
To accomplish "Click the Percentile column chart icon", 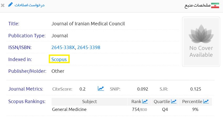I will point(206,102).
